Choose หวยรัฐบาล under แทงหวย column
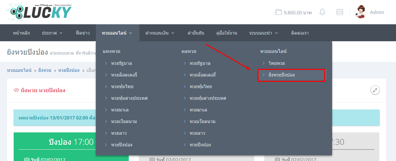Screen dimensions: 396x161 click(121, 63)
